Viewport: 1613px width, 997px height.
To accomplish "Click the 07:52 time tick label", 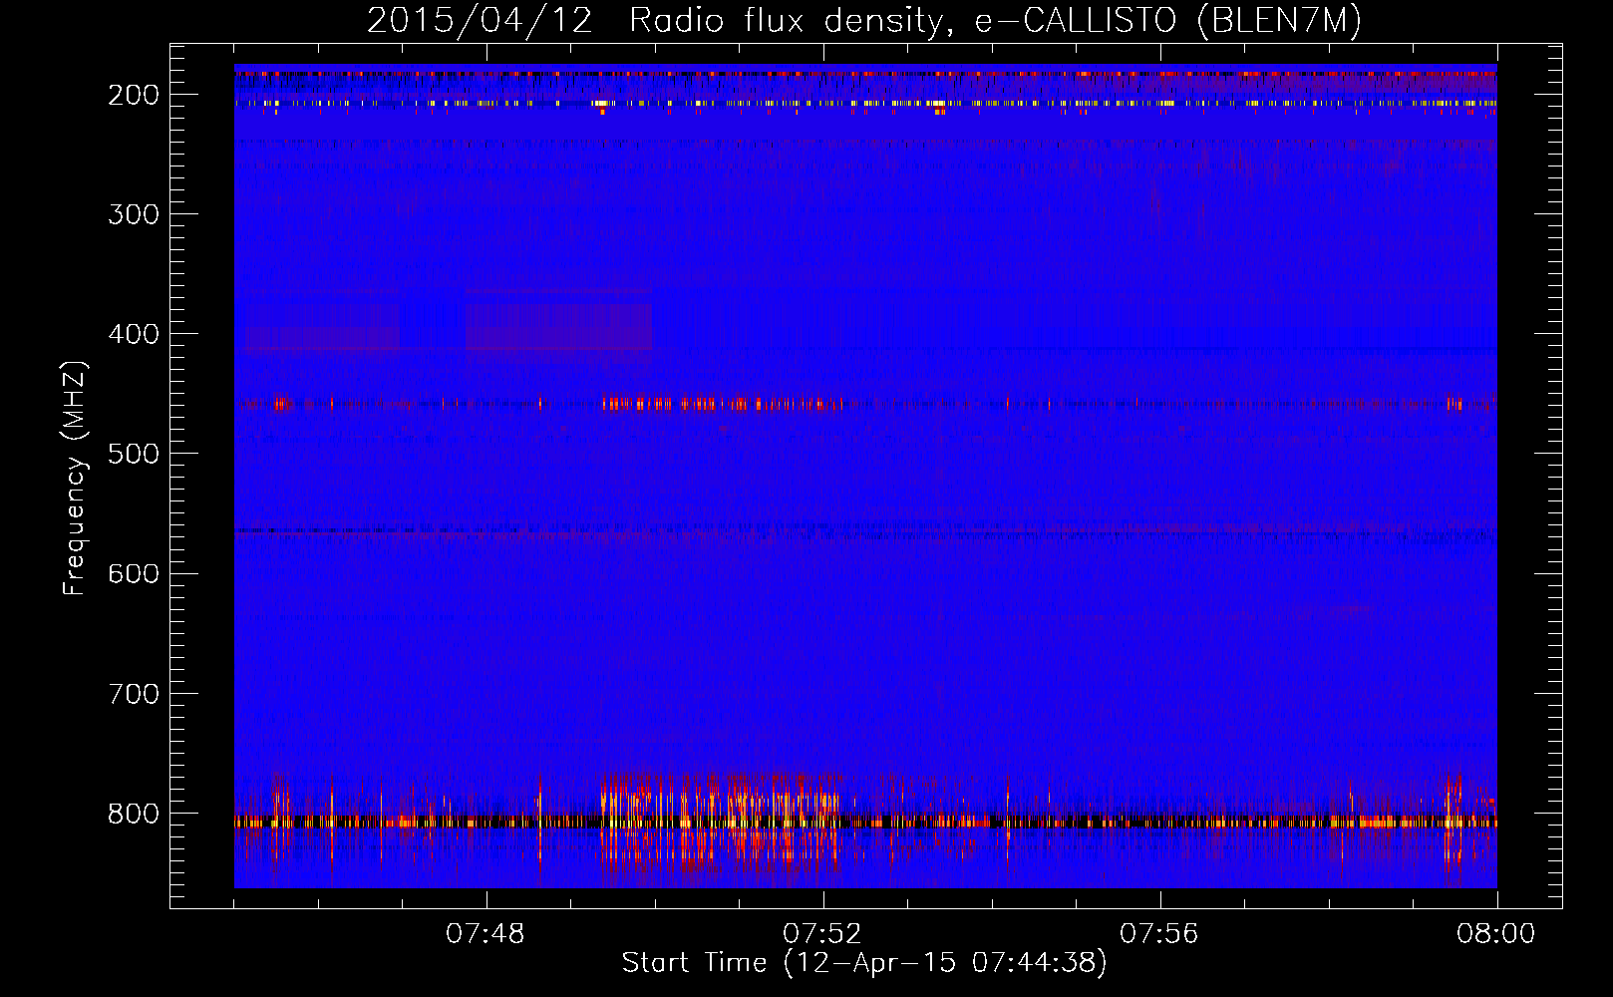I will tap(822, 934).
